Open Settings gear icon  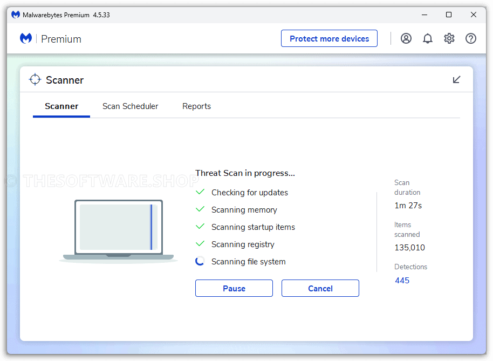click(x=449, y=38)
